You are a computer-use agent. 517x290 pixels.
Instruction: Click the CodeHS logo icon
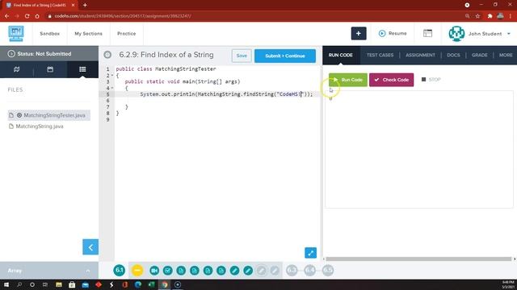(x=16, y=34)
